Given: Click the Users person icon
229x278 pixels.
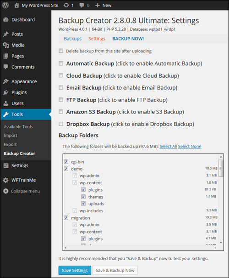Looking at the screenshot, I should (x=6, y=103).
